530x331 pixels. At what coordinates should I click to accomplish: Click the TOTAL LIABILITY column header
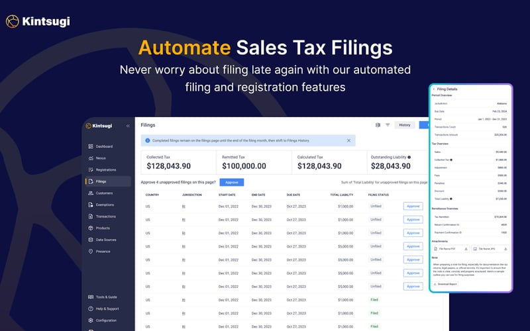click(341, 195)
